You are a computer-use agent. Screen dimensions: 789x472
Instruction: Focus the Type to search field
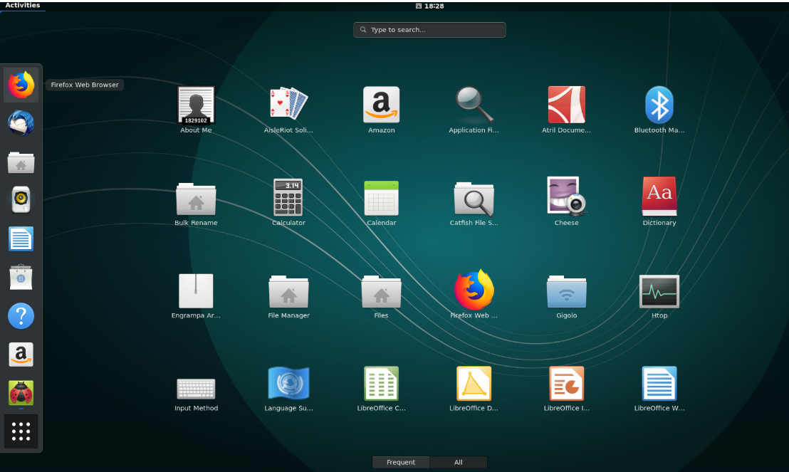click(429, 30)
